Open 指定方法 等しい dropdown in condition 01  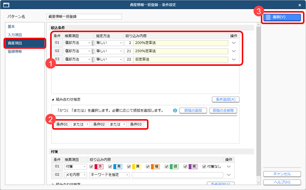(109, 43)
